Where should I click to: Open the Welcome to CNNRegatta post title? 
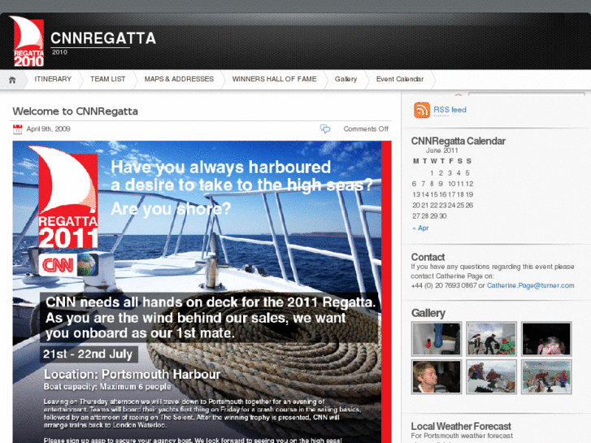[x=76, y=111]
